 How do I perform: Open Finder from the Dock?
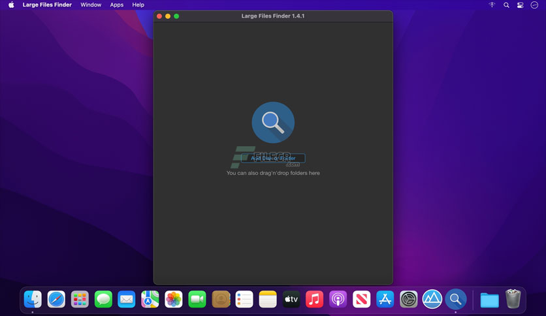click(33, 299)
